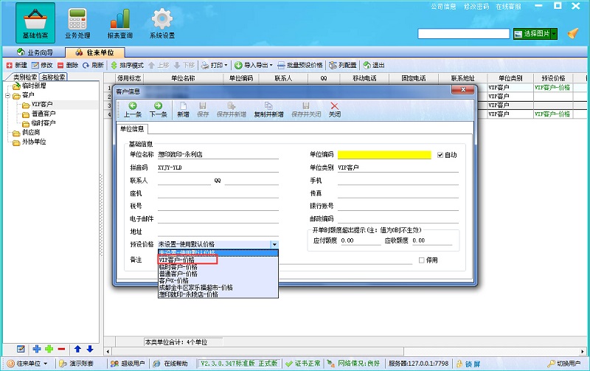
Task: Go to next record with 下一条 arrow
Action: point(158,109)
